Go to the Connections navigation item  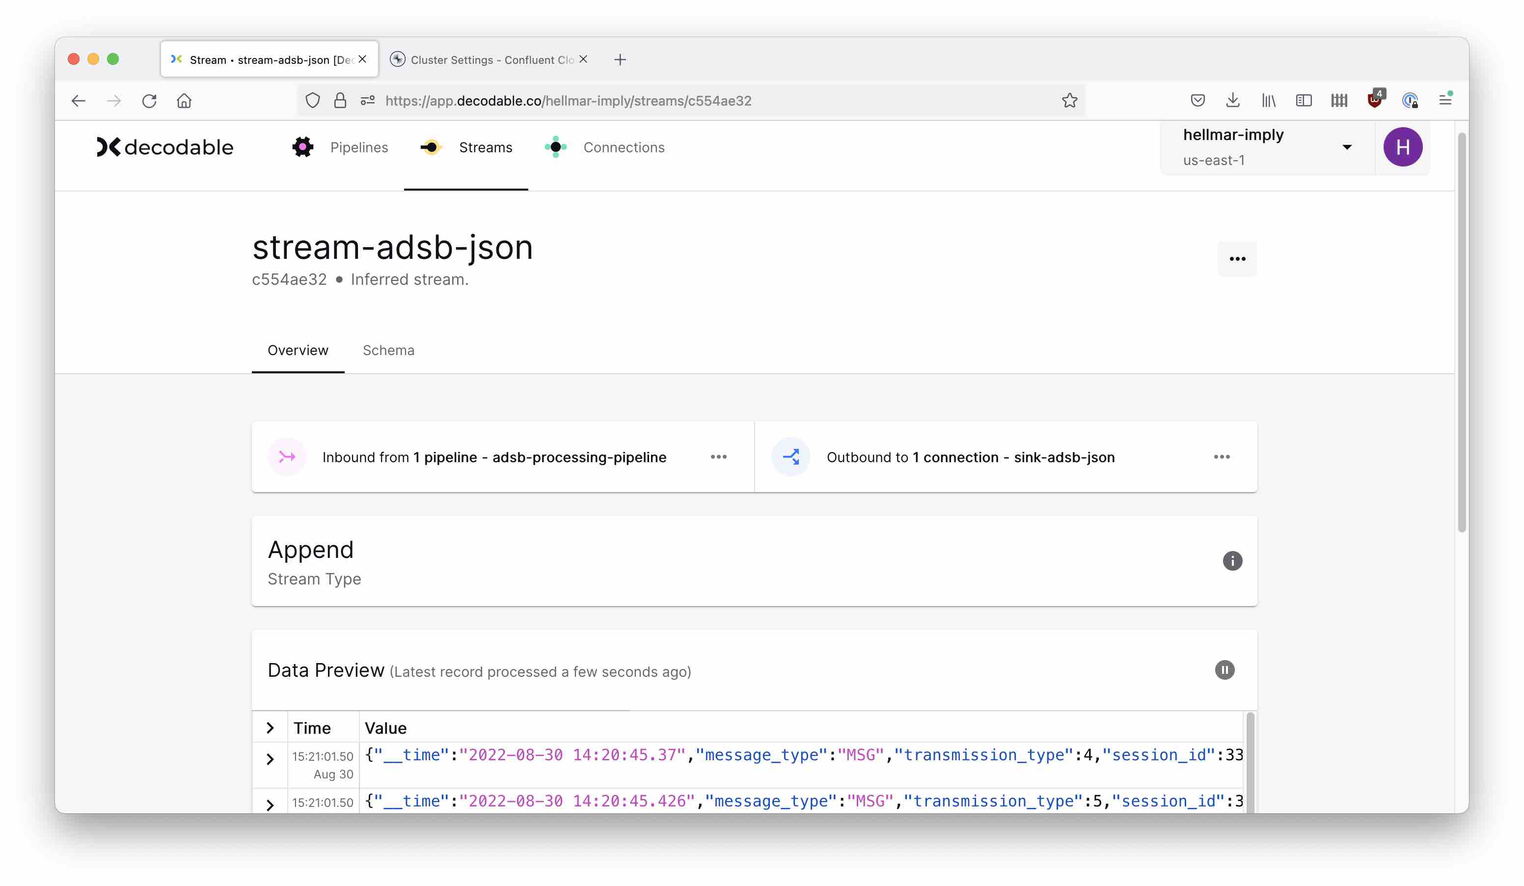pyautogui.click(x=623, y=147)
